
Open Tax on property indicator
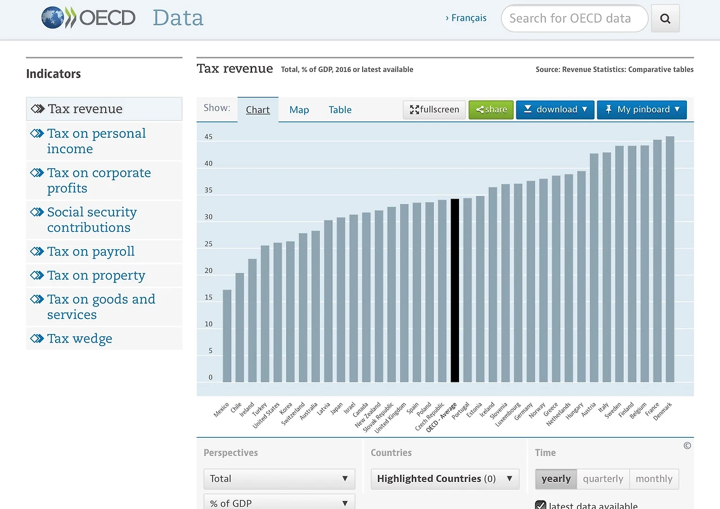tap(104, 275)
